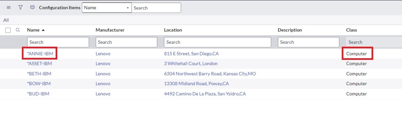Toggle the Name column sort arrow

(x=43, y=30)
